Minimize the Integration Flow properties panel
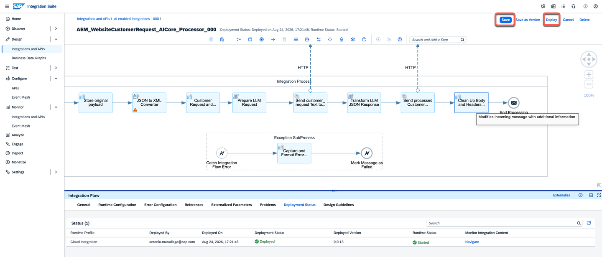 (591, 195)
